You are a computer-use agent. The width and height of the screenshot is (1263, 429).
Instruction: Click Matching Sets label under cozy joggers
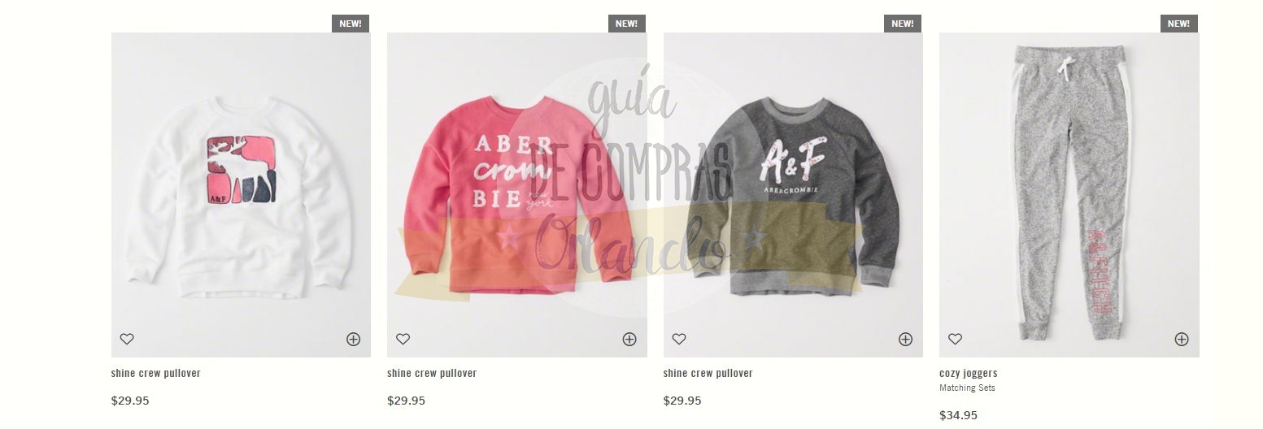pos(967,388)
